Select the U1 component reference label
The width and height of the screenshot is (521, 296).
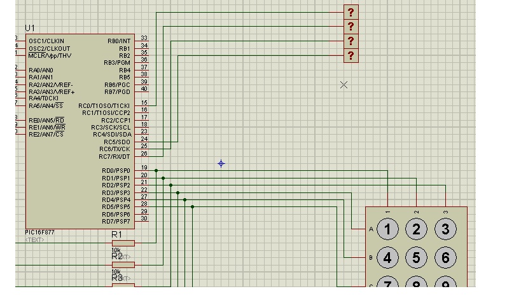point(30,28)
